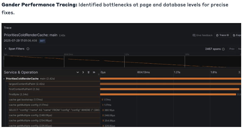Click the Span Filters info icon
243x130 pixels.
[x=28, y=49]
